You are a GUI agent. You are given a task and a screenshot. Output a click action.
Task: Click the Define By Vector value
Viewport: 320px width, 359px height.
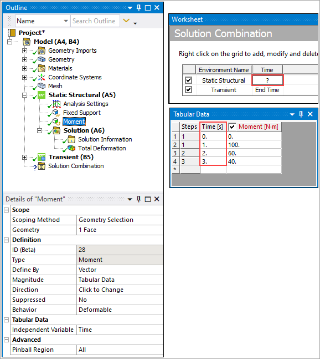tap(120, 270)
